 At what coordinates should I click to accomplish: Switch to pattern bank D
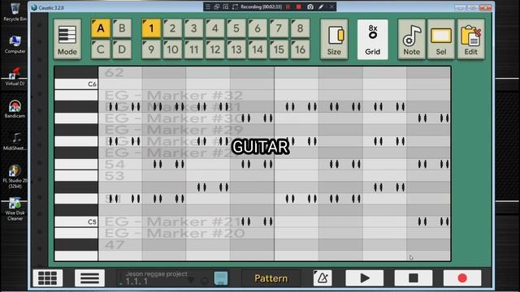122,49
